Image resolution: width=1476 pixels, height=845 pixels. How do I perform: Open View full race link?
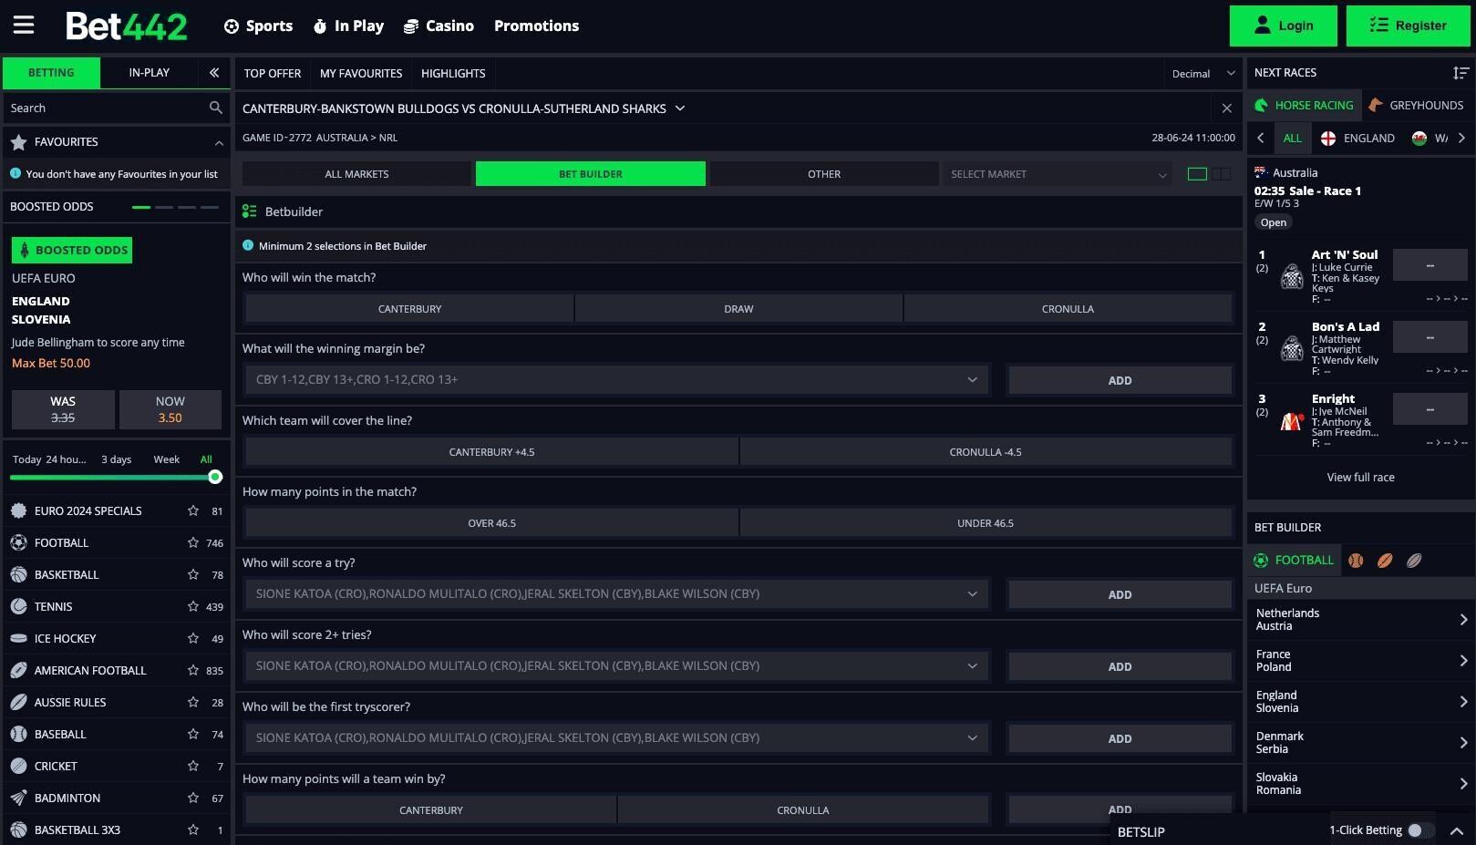pyautogui.click(x=1360, y=478)
